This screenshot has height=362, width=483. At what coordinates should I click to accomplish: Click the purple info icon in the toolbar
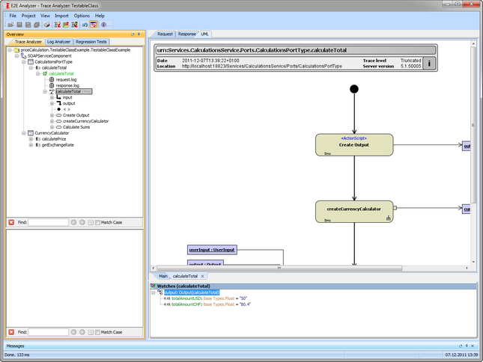point(103,25)
